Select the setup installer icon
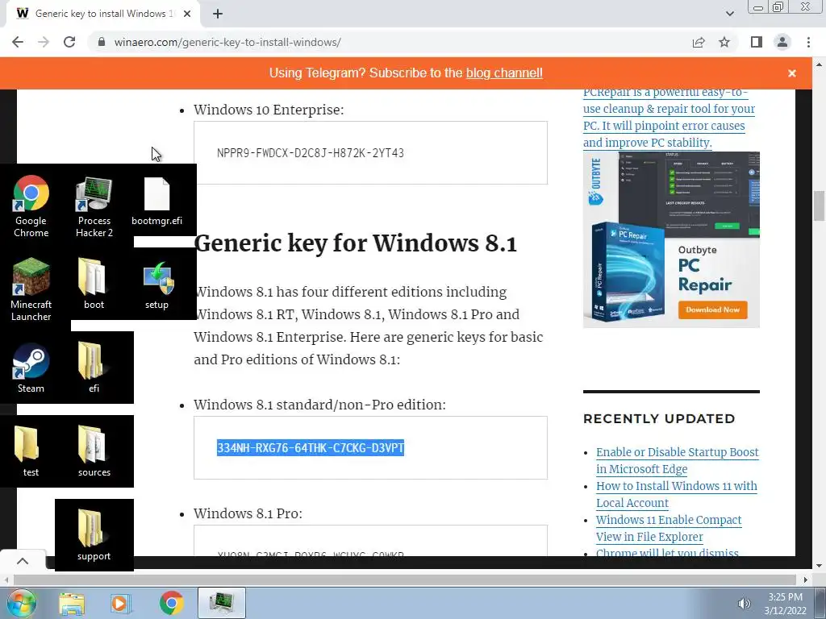Viewport: 826px width, 619px height. point(157,285)
